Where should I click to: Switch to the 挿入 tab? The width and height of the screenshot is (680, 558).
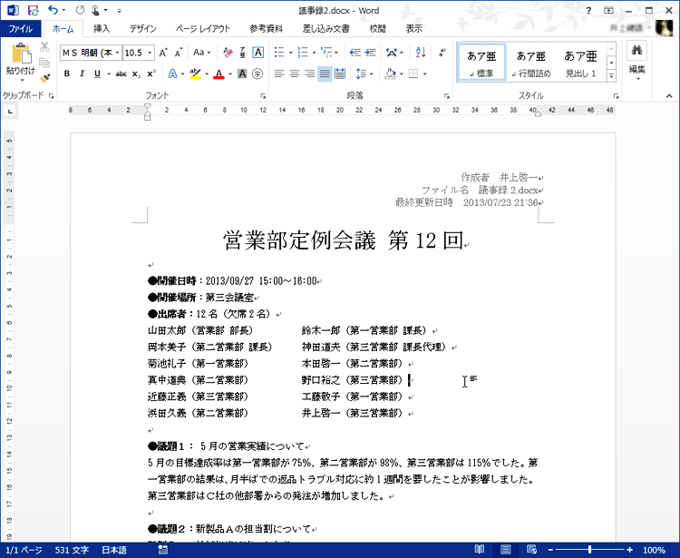[x=102, y=29]
